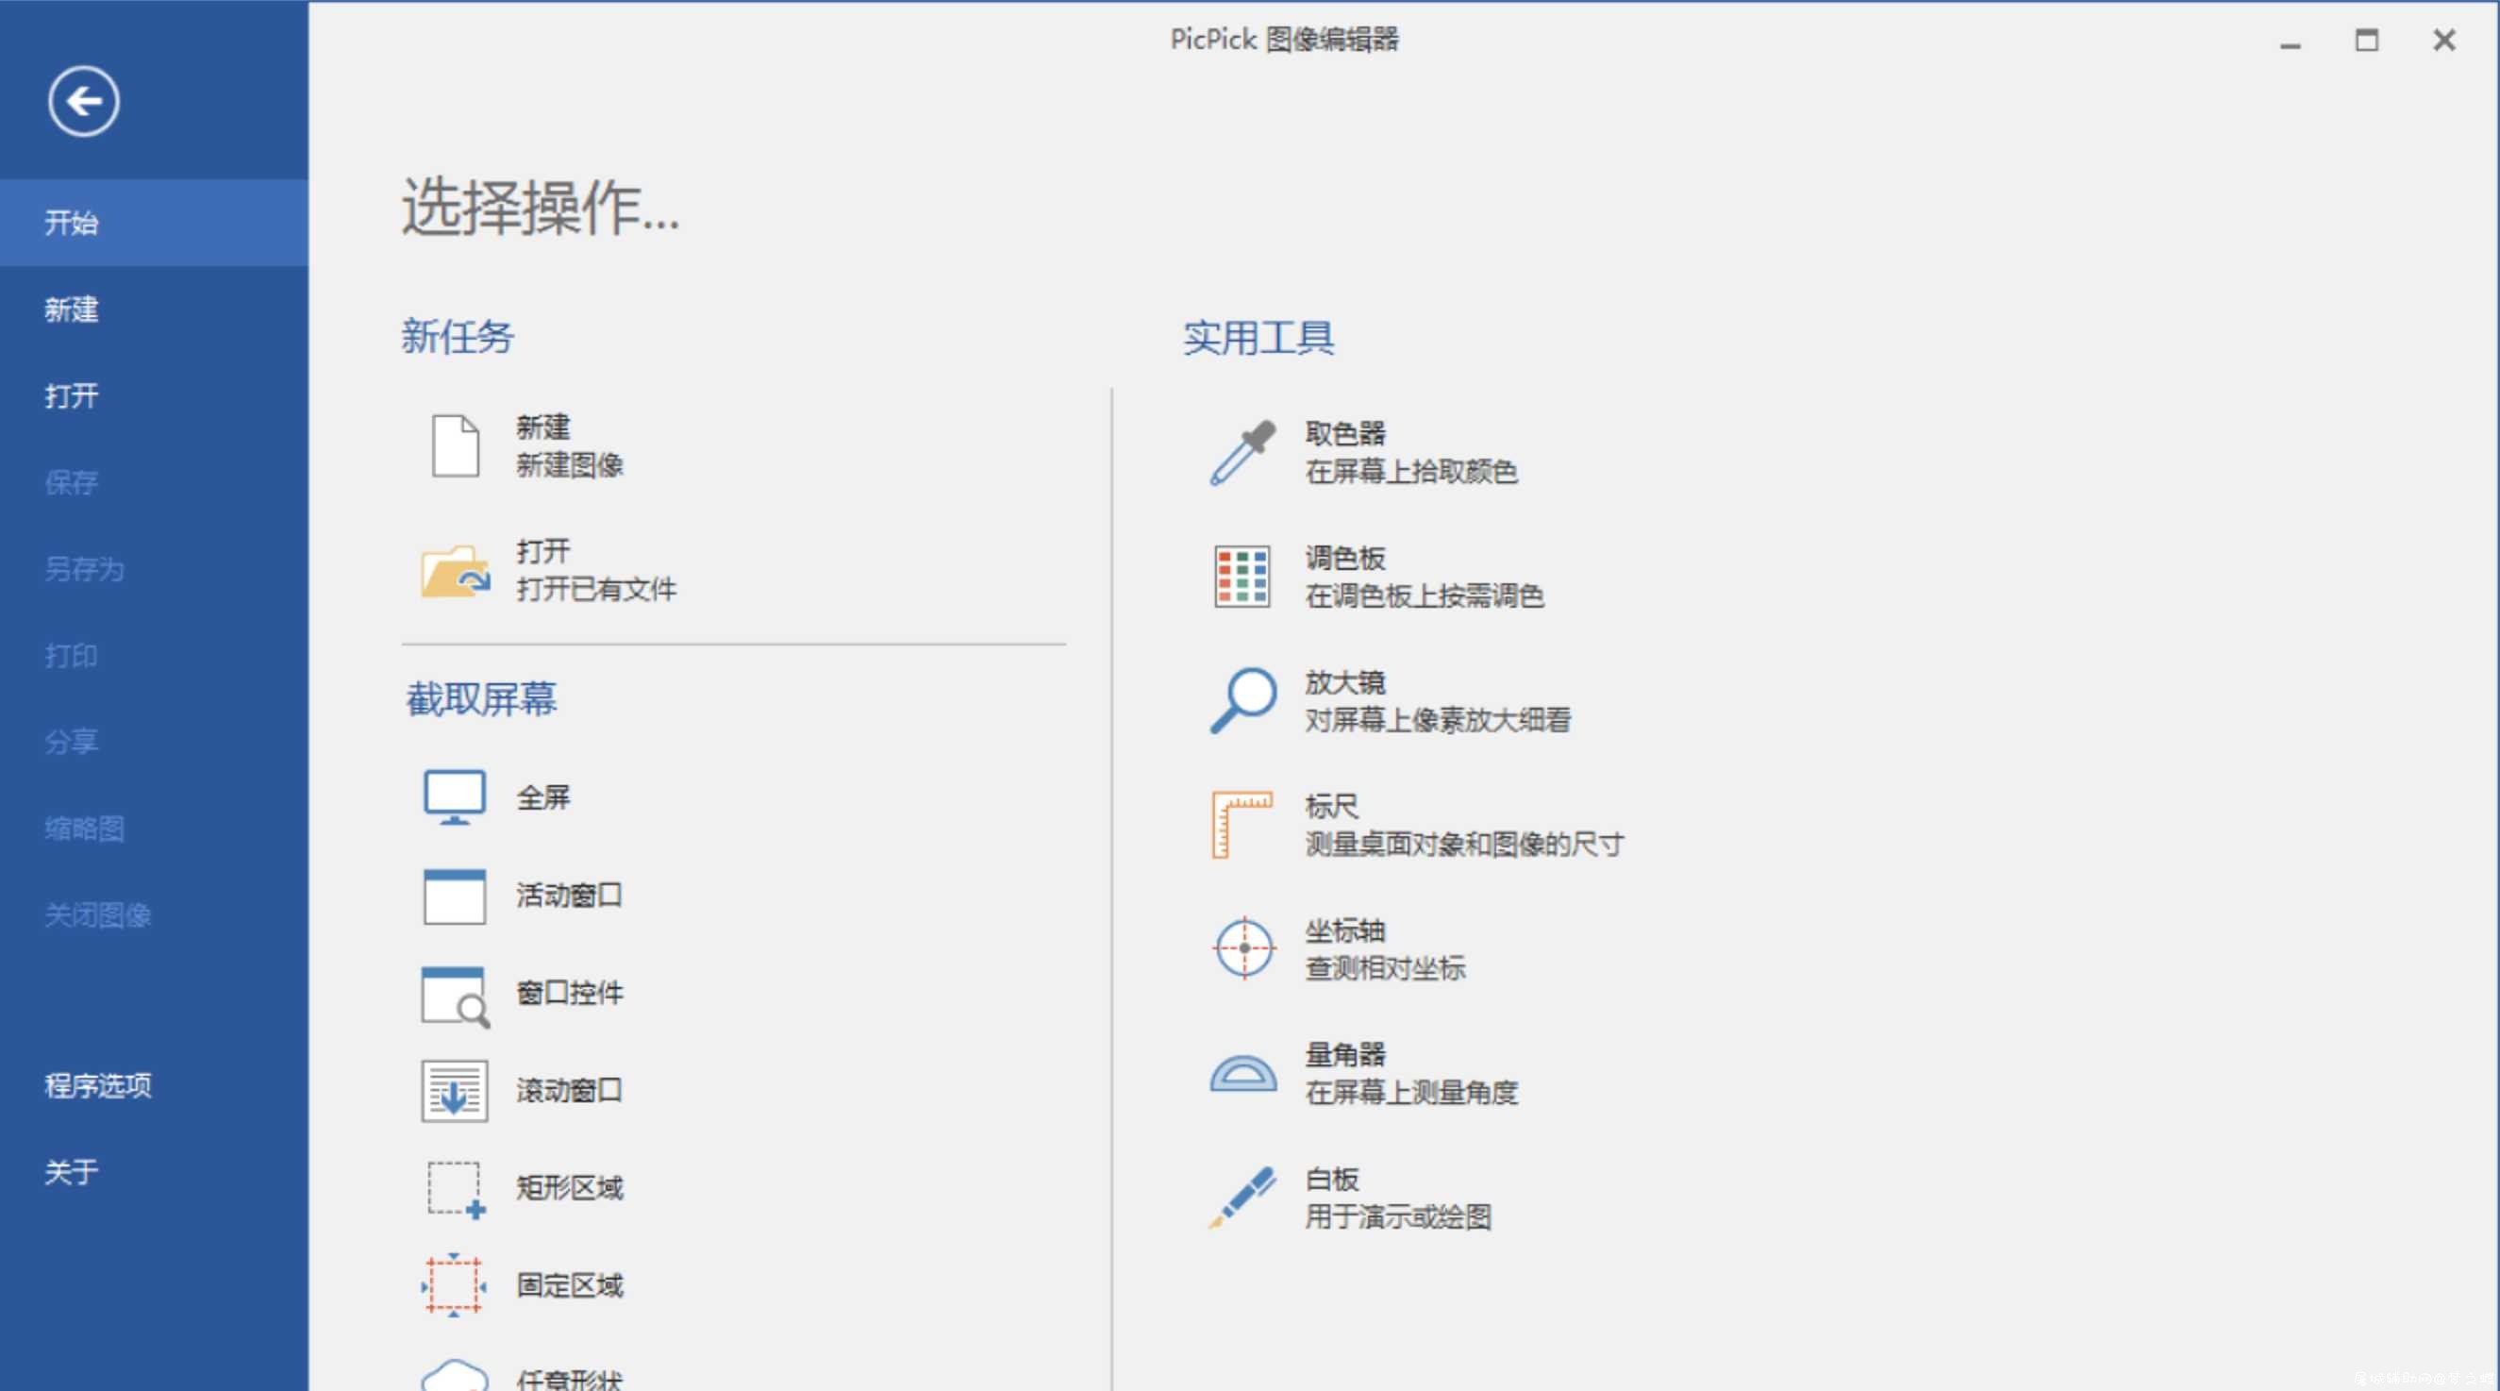Click the 坐标轴 title text
2500x1391 pixels.
click(1345, 930)
